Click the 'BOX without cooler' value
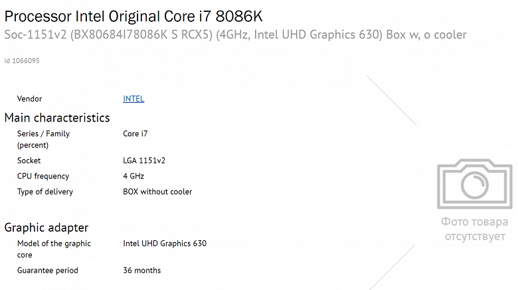The width and height of the screenshot is (518, 290). click(157, 192)
